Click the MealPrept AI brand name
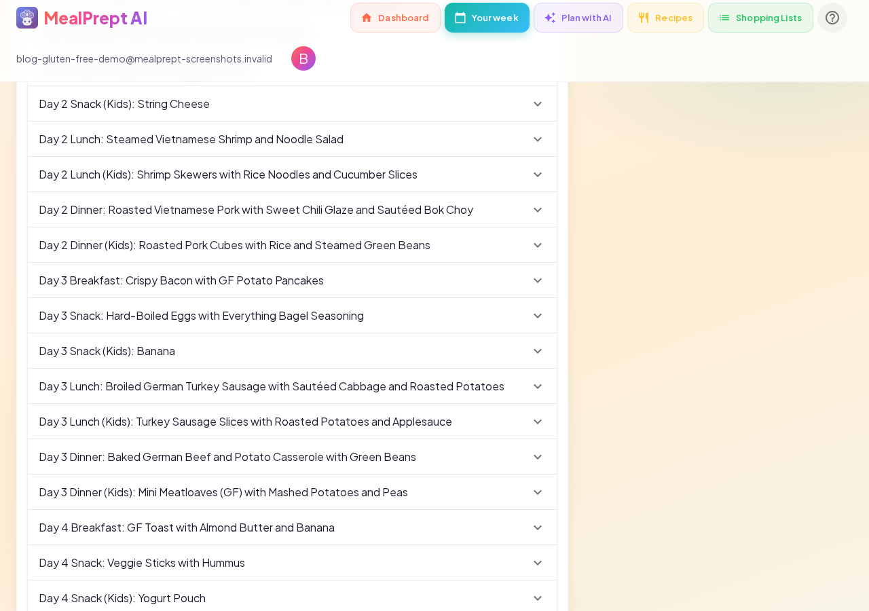Screen dimensions: 869x611 coord(96,18)
